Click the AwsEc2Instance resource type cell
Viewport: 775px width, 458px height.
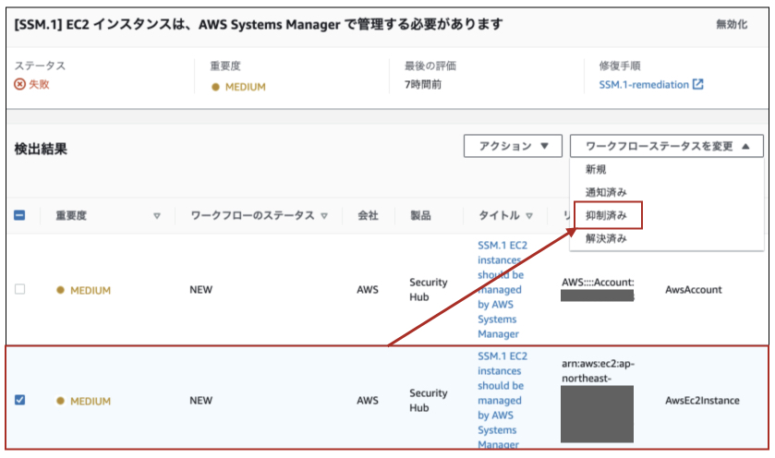pos(702,400)
